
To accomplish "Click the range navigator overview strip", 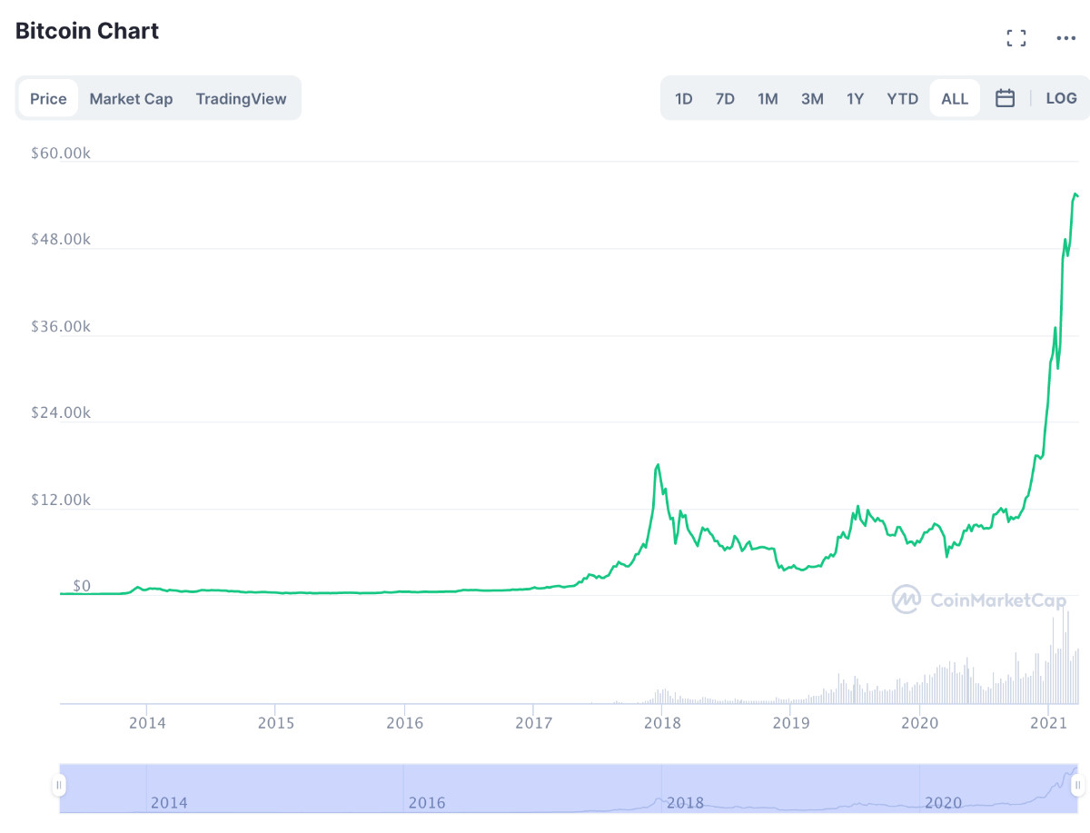I will click(x=569, y=788).
